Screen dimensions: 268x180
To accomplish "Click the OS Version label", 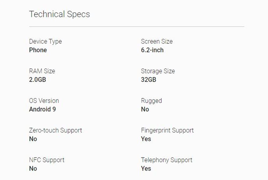I will (x=44, y=101).
